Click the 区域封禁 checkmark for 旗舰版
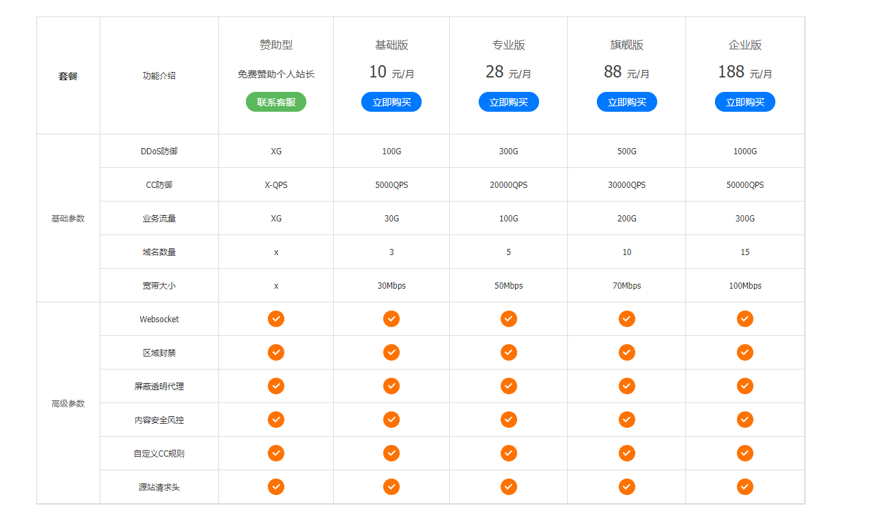Image resolution: width=877 pixels, height=519 pixels. tap(627, 352)
